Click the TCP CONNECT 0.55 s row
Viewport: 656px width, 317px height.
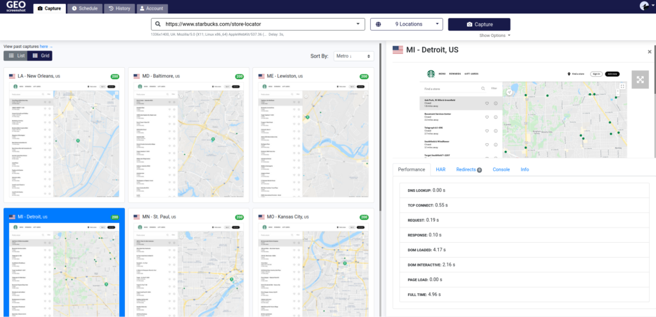(x=524, y=205)
